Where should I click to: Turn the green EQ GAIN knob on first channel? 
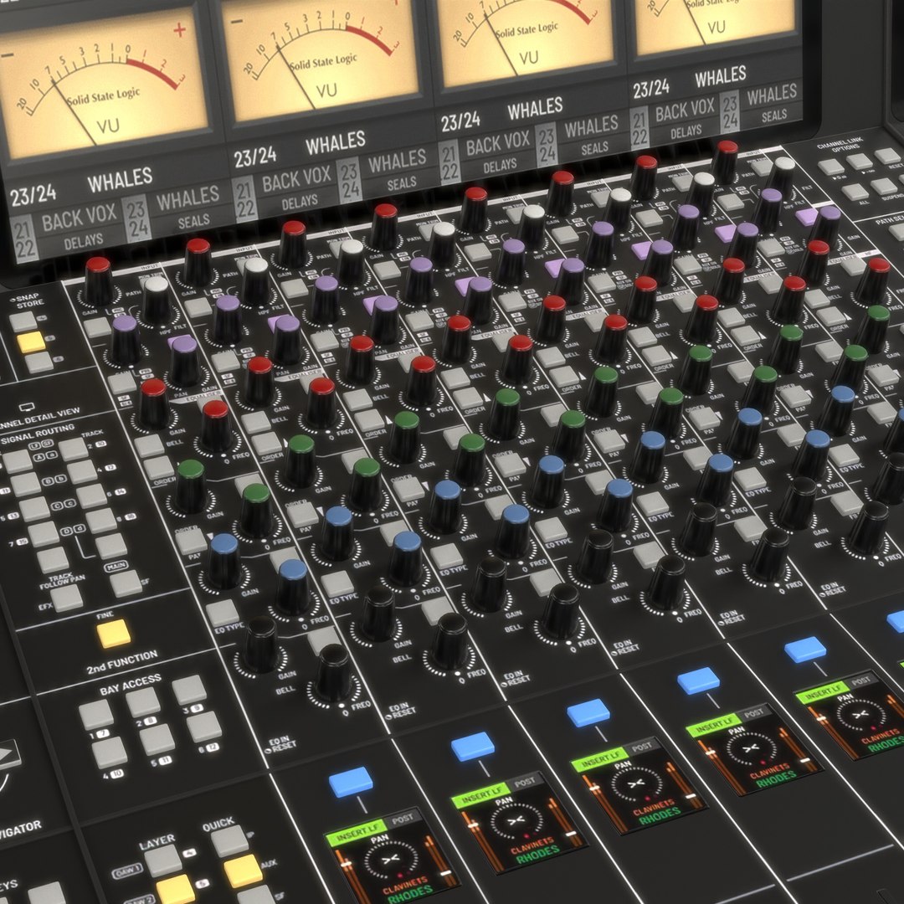[191, 486]
